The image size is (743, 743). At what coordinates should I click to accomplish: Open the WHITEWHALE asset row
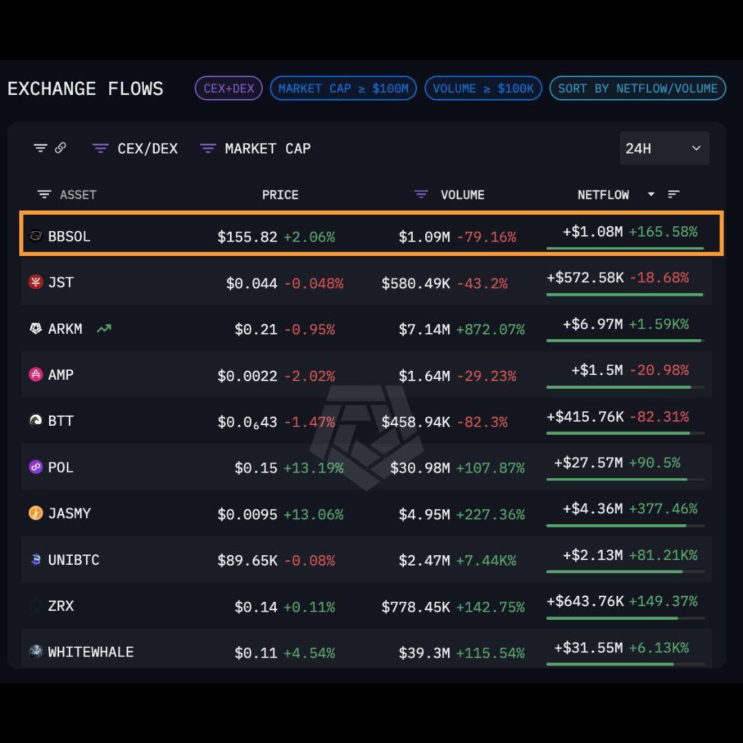coord(90,652)
